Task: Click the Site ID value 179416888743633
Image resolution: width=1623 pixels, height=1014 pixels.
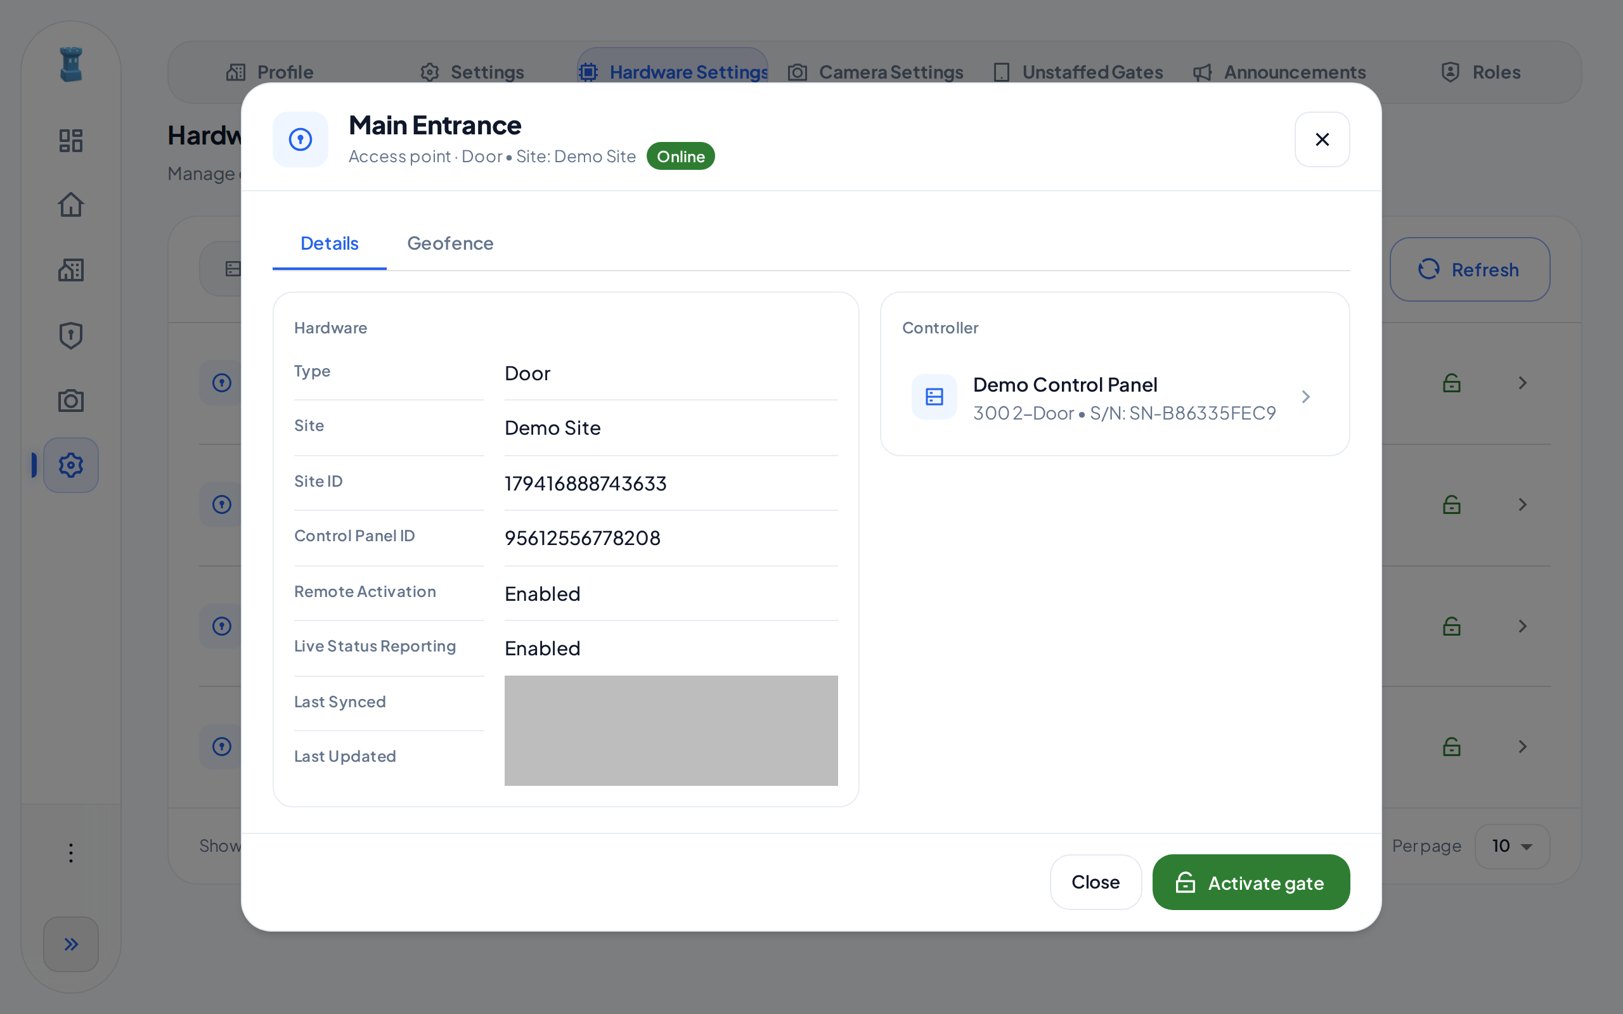Action: (x=586, y=484)
